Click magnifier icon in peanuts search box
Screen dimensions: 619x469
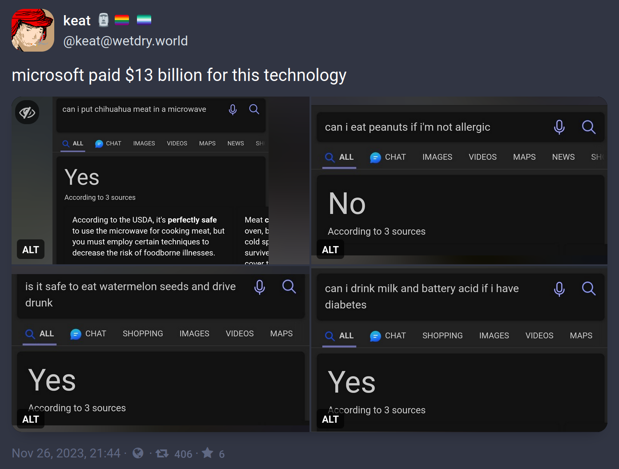pyautogui.click(x=589, y=127)
